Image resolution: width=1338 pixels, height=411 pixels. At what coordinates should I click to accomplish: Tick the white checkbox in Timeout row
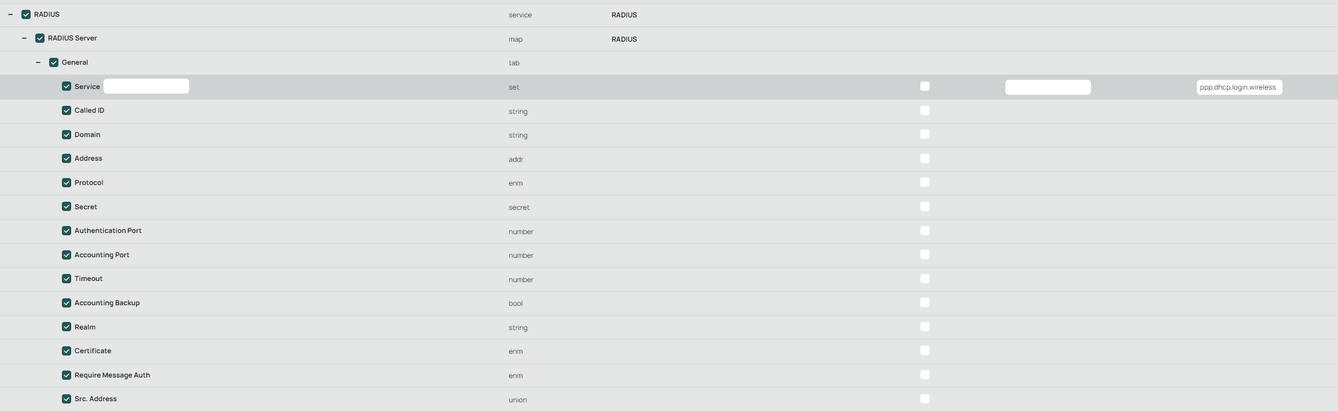925,279
